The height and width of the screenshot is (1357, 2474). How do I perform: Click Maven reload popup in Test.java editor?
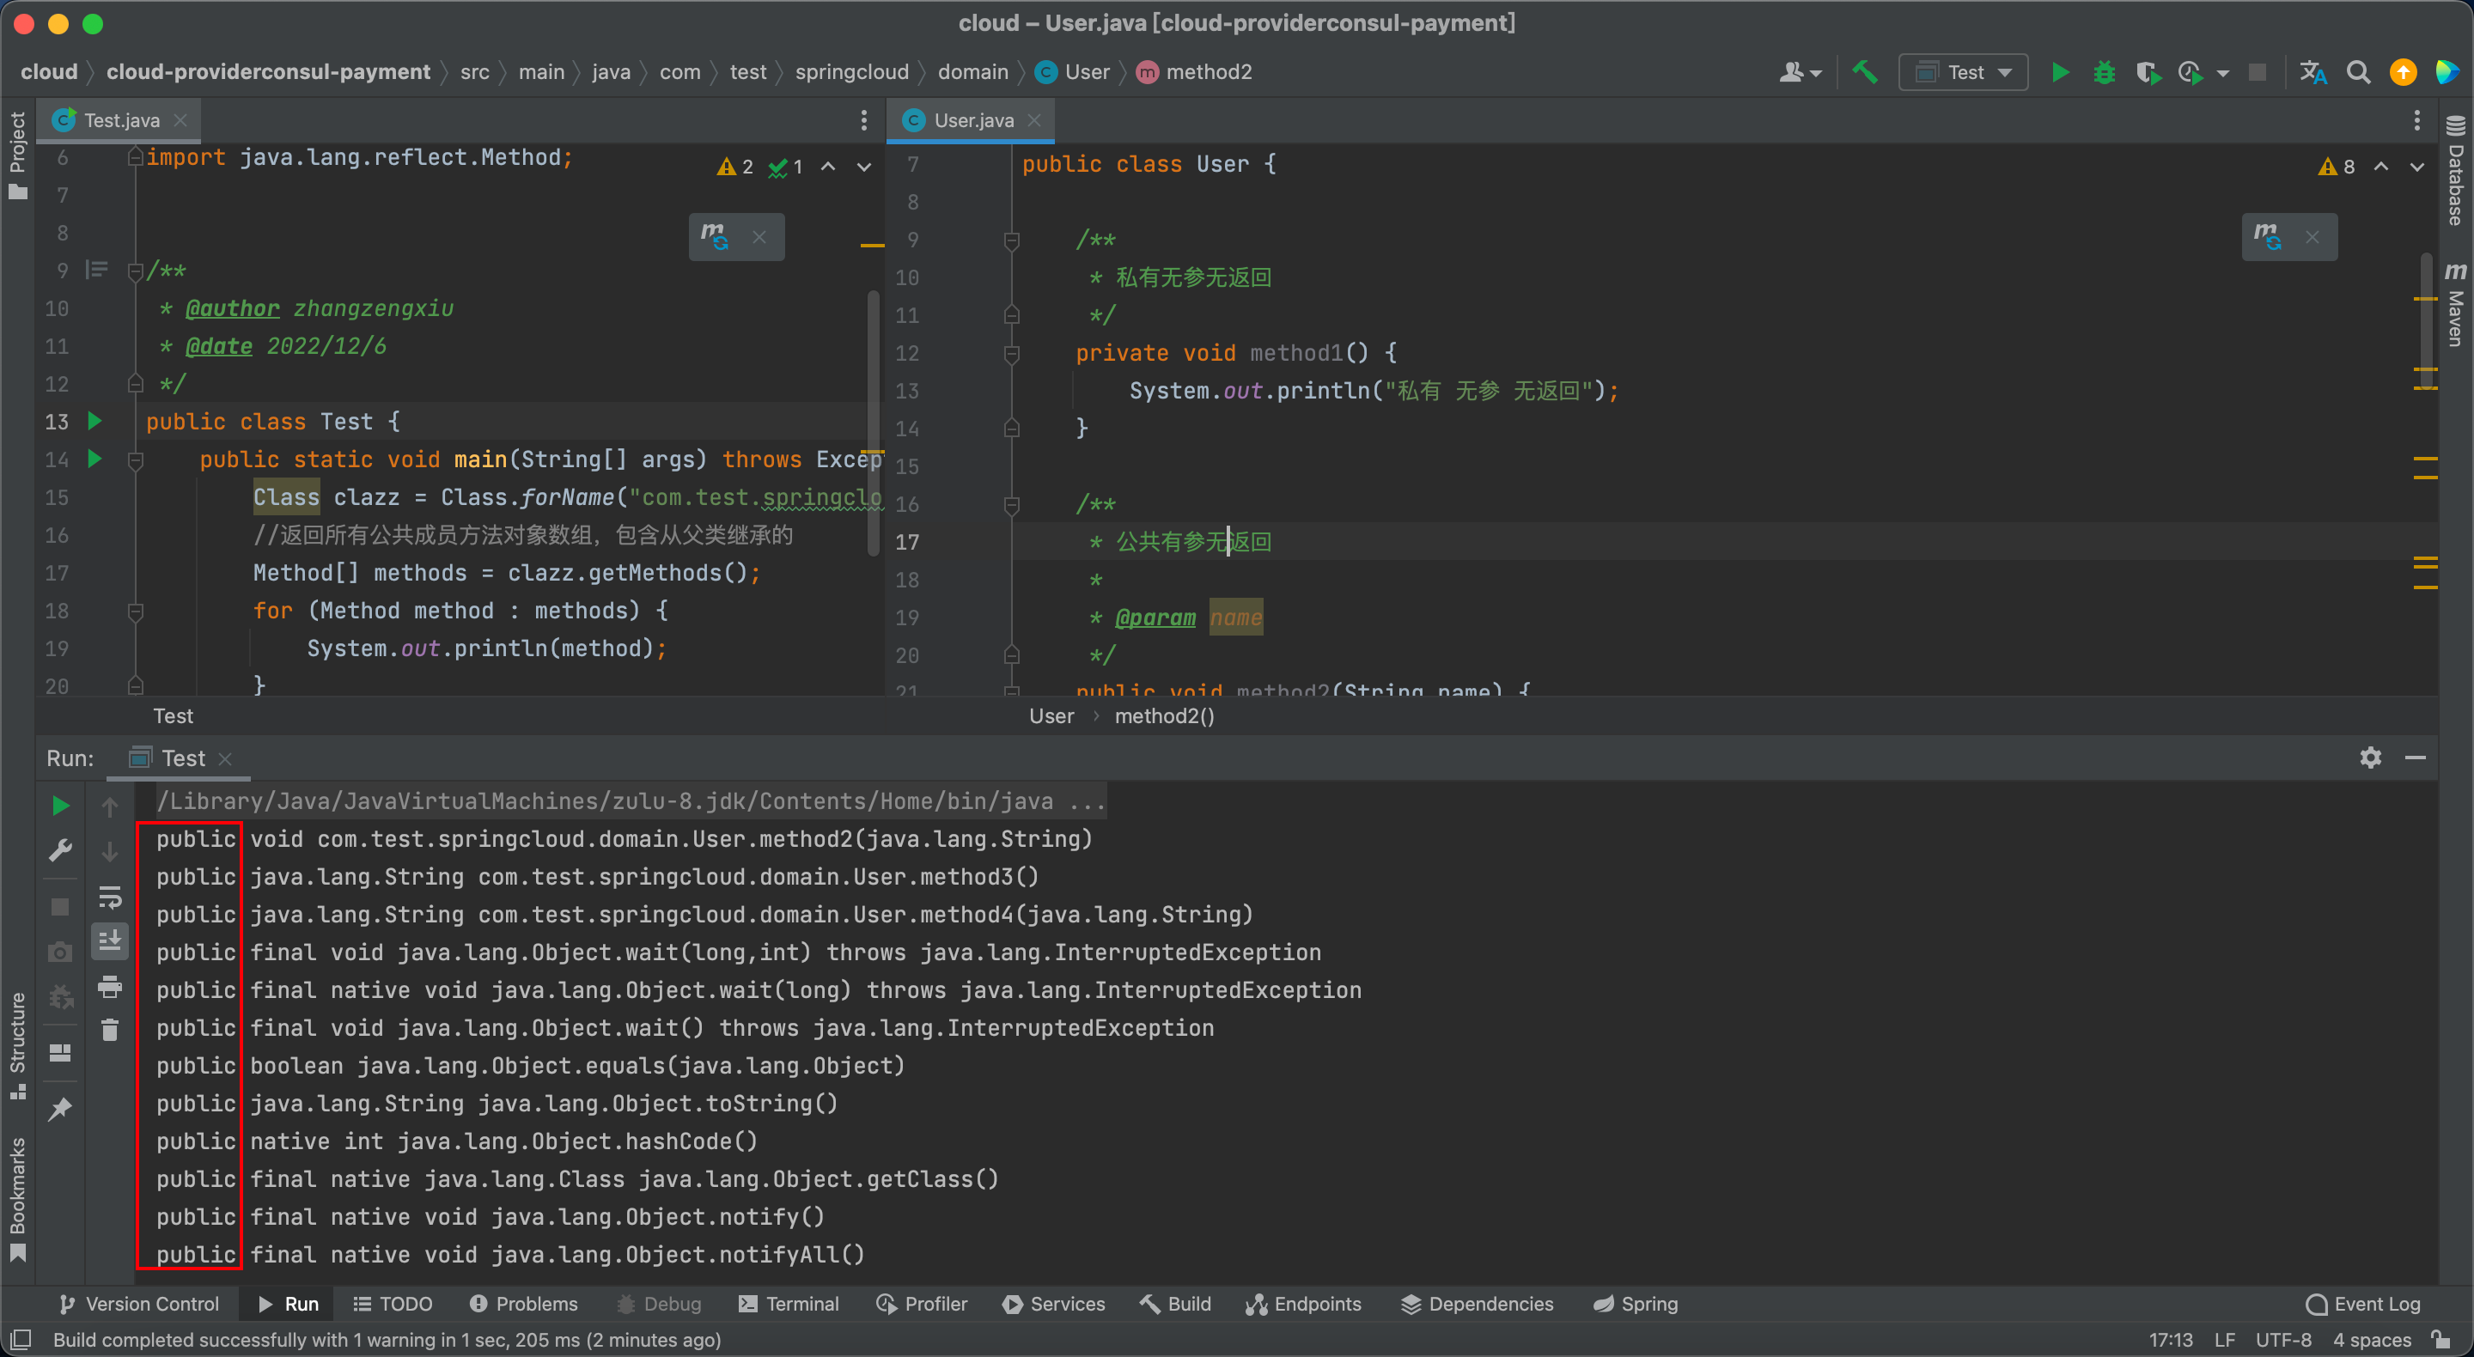[715, 236]
